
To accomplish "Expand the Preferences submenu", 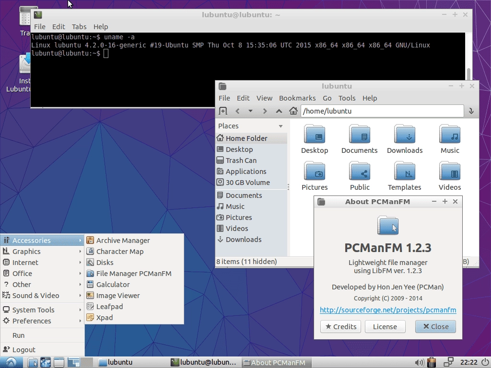I will [x=42, y=321].
